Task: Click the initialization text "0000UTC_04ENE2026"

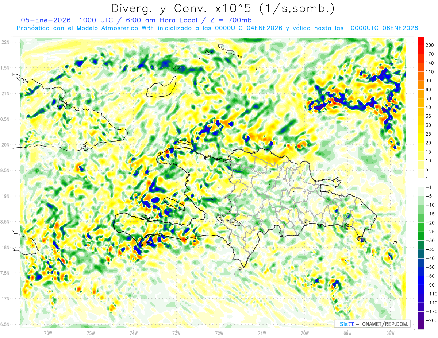Action: point(249,28)
